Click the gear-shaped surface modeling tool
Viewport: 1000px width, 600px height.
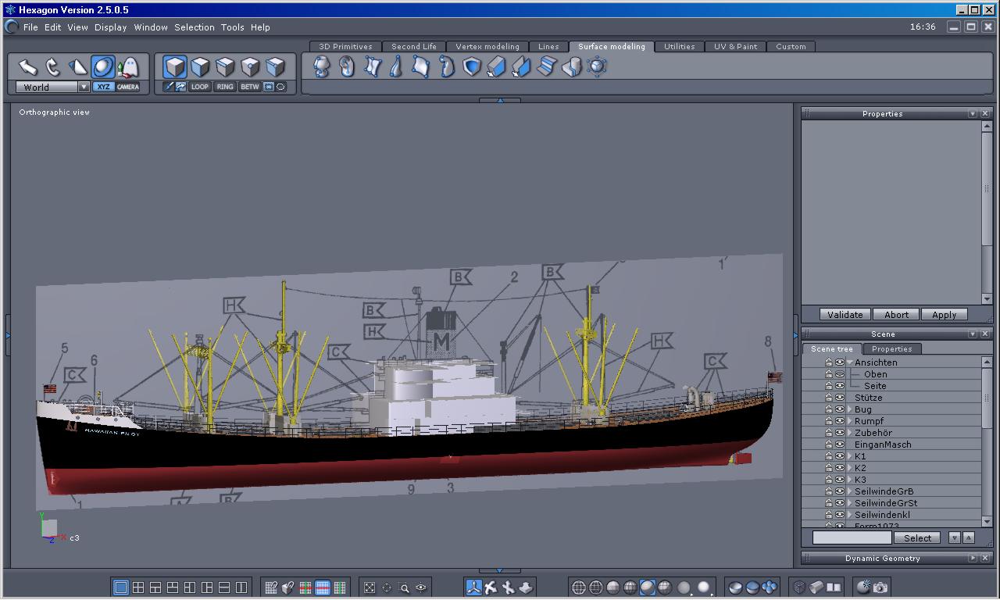pyautogui.click(x=597, y=66)
